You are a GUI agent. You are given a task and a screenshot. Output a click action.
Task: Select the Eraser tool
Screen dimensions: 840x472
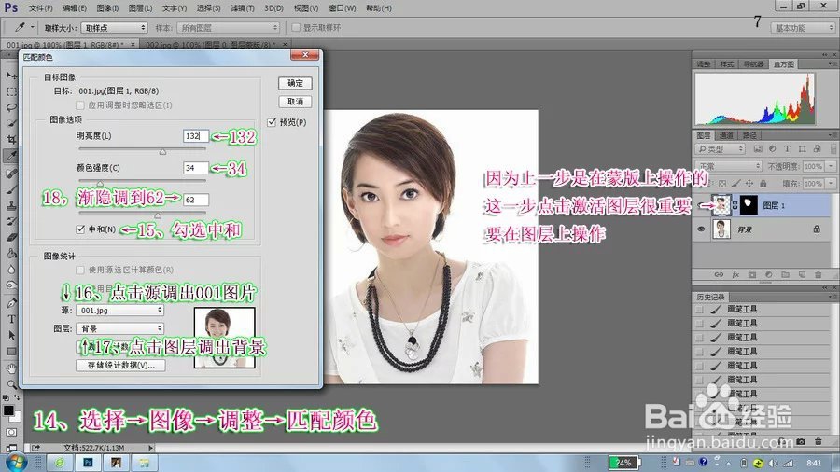10,237
